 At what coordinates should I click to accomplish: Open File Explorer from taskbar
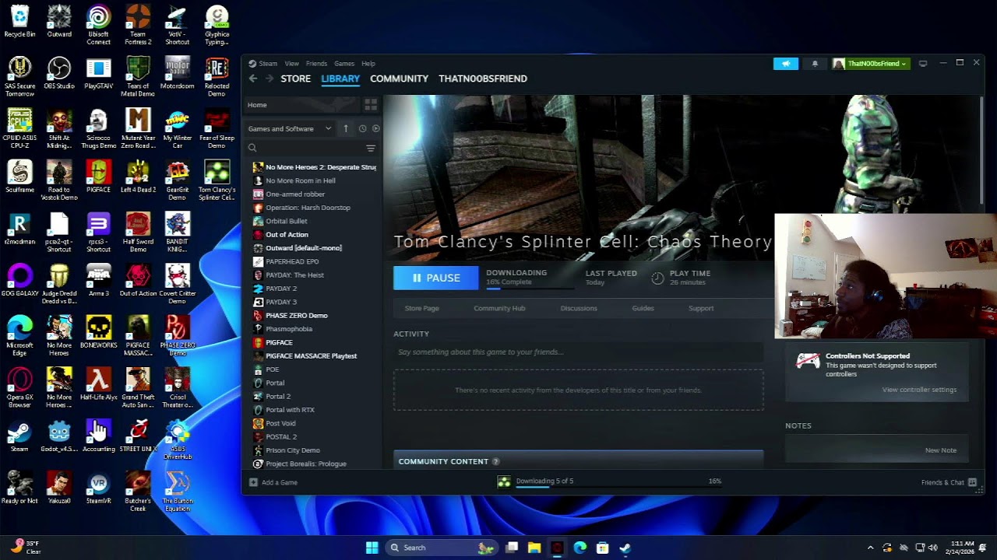(534, 548)
